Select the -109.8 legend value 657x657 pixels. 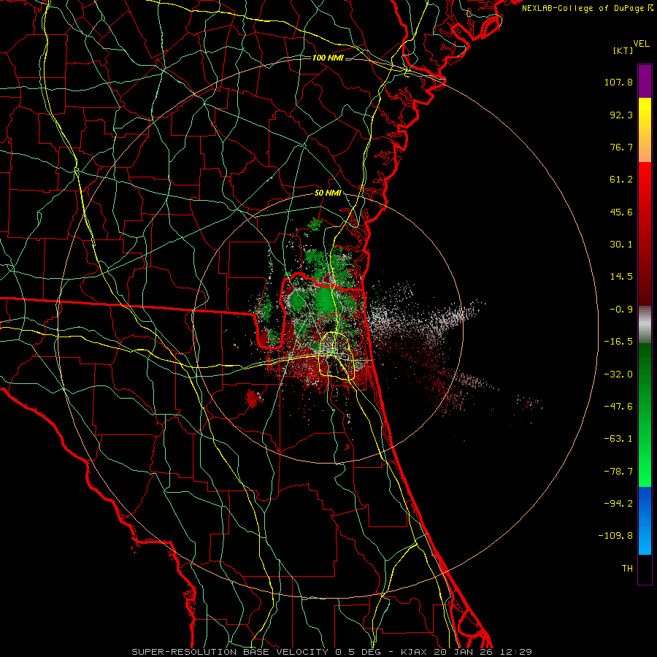[x=615, y=536]
